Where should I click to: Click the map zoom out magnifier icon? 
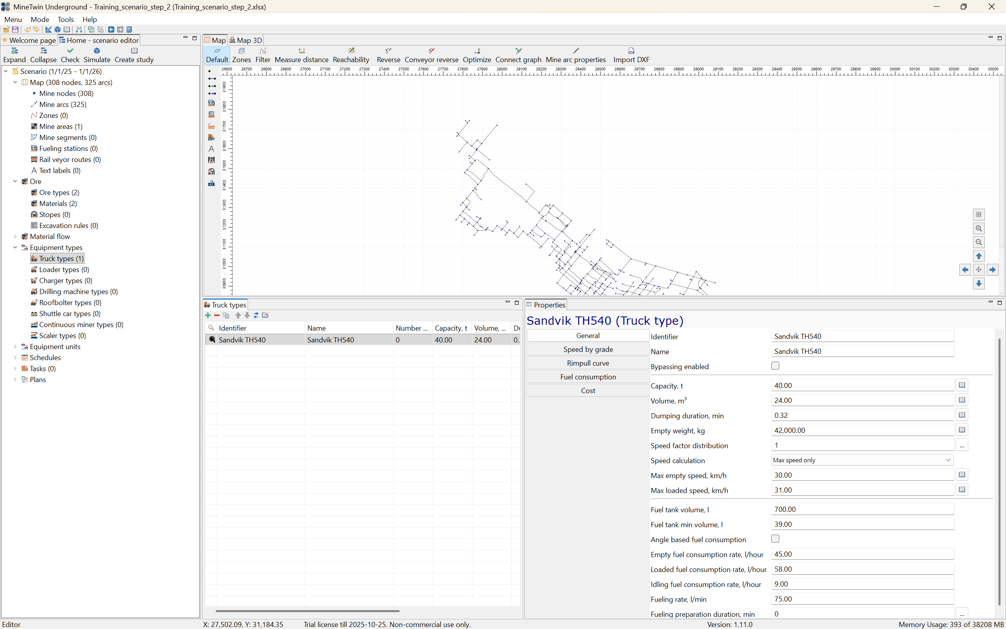coord(978,242)
